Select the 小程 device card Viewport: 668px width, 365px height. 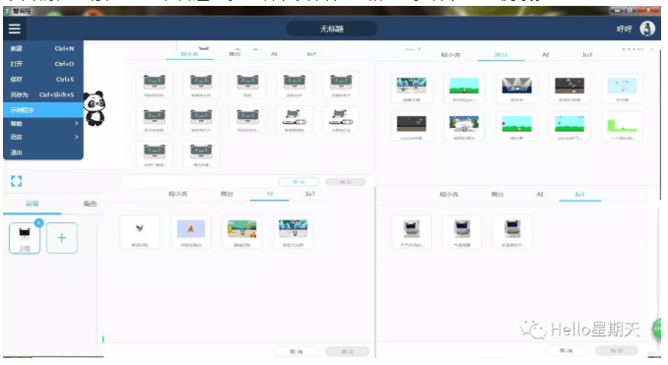point(25,238)
